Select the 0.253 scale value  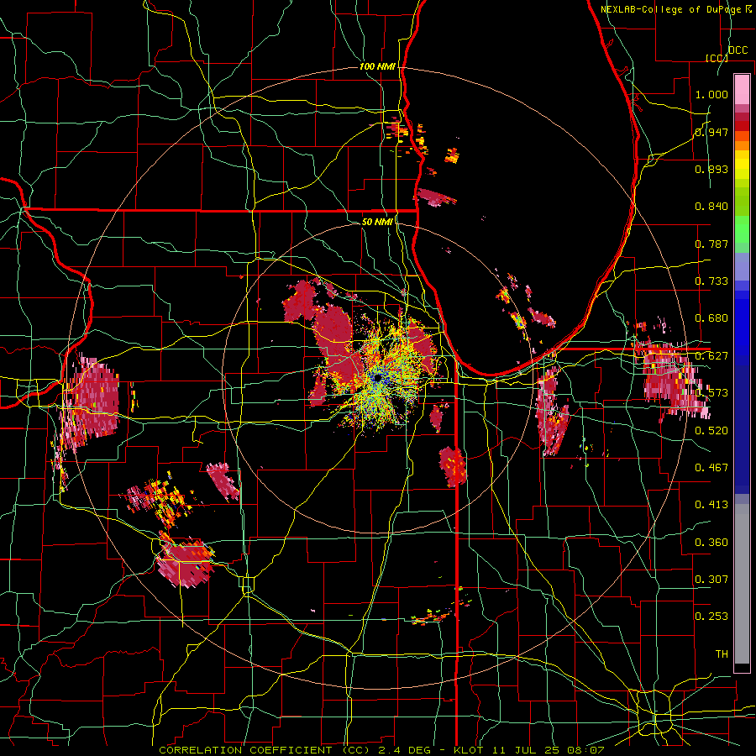711,617
